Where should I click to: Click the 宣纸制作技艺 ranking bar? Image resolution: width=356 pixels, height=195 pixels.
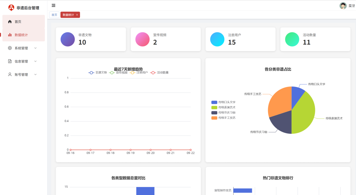pos(243,190)
